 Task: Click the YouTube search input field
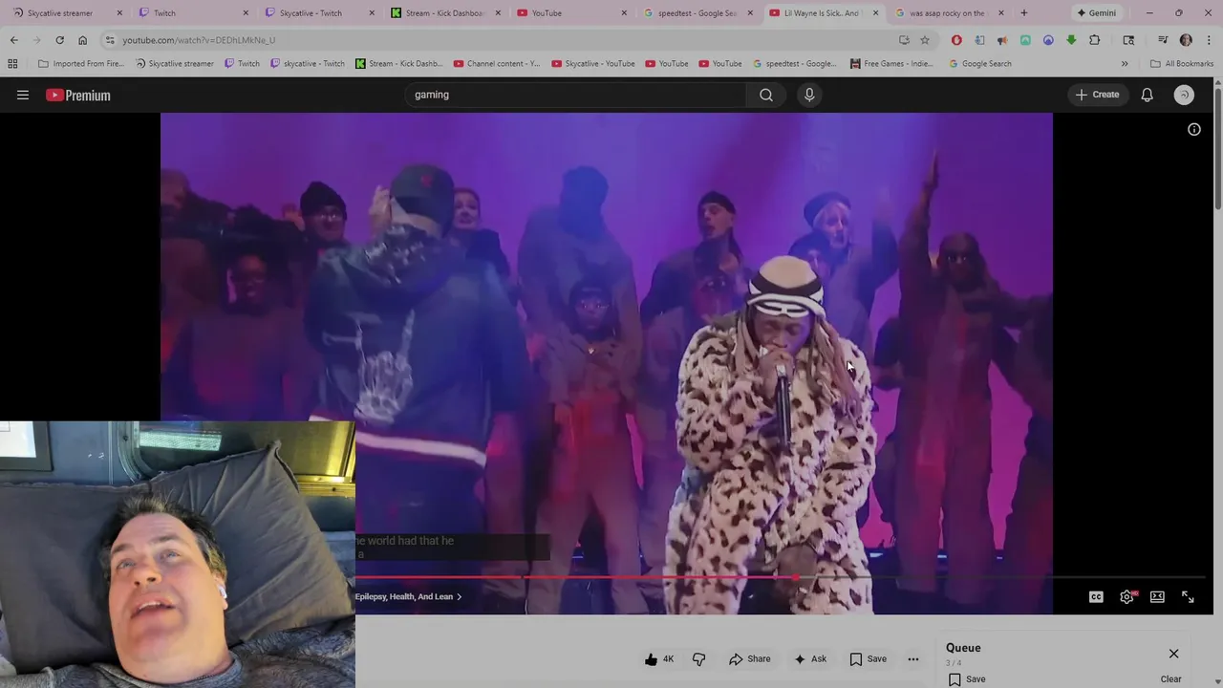[575, 95]
